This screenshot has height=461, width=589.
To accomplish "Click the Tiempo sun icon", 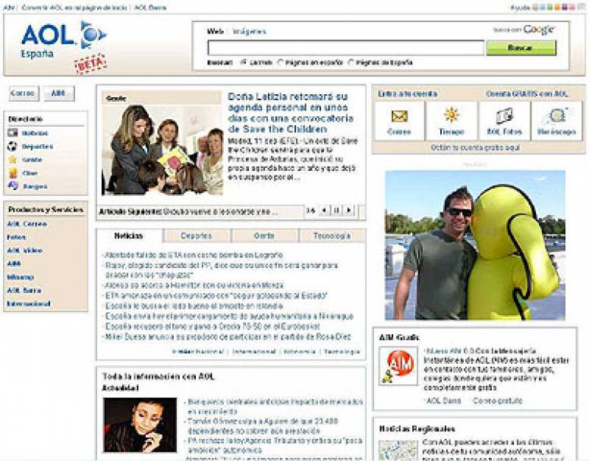I will [451, 115].
